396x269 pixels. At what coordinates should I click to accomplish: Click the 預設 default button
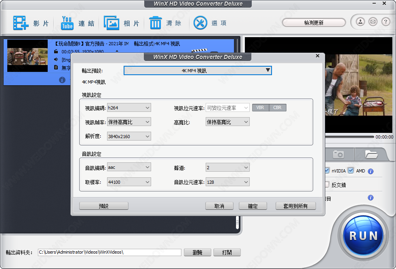tap(104, 206)
